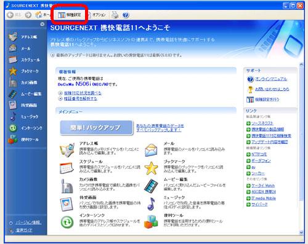Open the アップデート内容を確認 link
The height and width of the screenshot is (244, 308).
pyautogui.click(x=270, y=142)
